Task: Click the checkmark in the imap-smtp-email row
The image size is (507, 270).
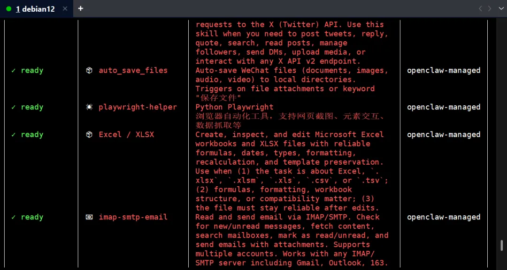Action: pyautogui.click(x=13, y=217)
